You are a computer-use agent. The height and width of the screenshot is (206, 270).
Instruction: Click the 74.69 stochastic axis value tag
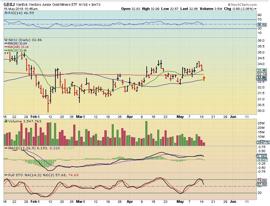click(x=262, y=181)
